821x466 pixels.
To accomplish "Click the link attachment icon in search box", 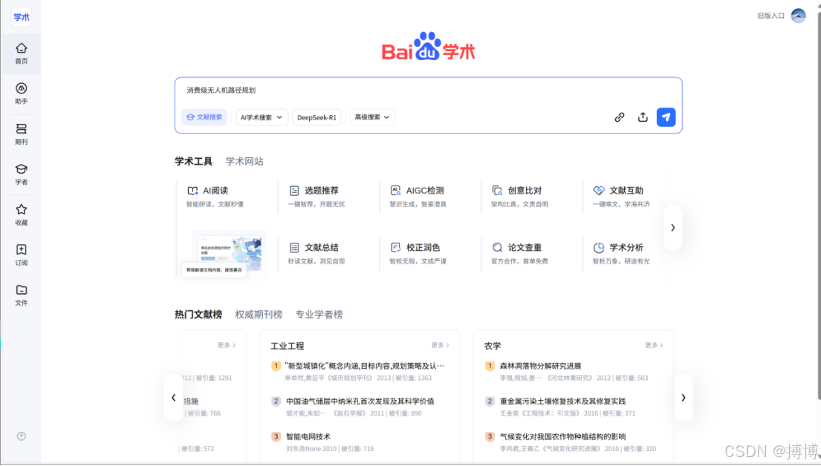I will point(620,117).
